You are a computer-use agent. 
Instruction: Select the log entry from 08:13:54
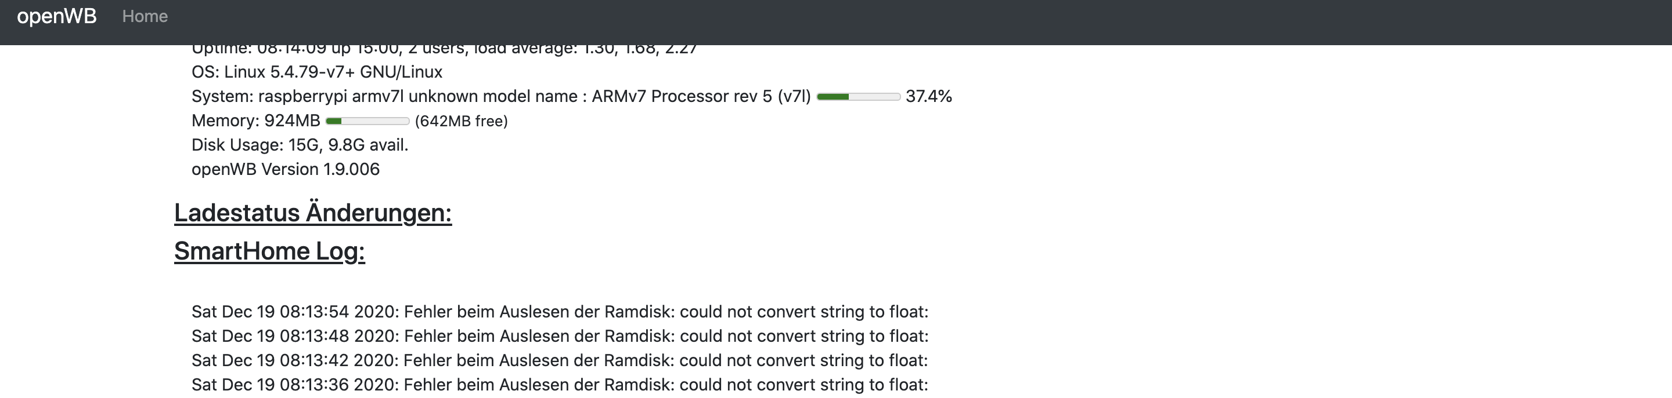coord(560,312)
